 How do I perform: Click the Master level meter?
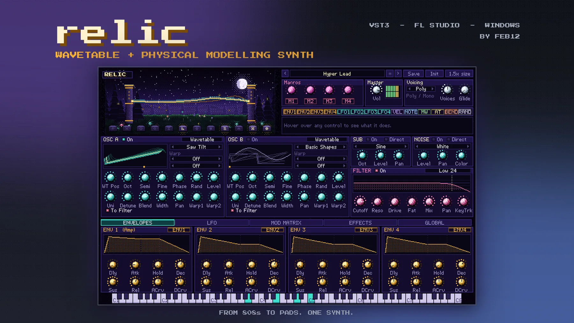click(x=392, y=92)
